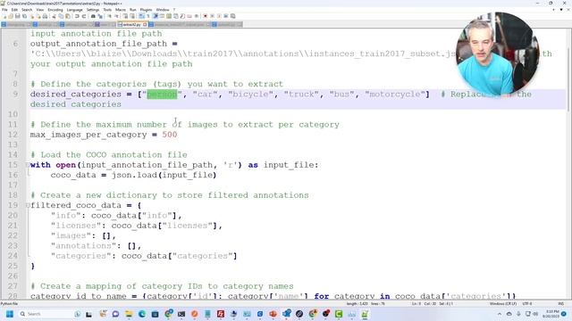Click the Open file toolbar icon
The width and height of the screenshot is (572, 321).
pyautogui.click(x=11, y=16)
